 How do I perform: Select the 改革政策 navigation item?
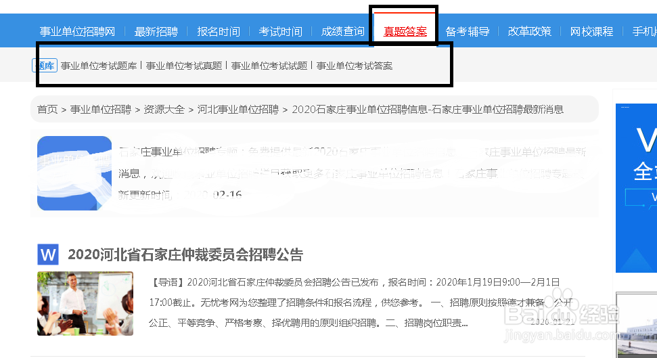[530, 31]
